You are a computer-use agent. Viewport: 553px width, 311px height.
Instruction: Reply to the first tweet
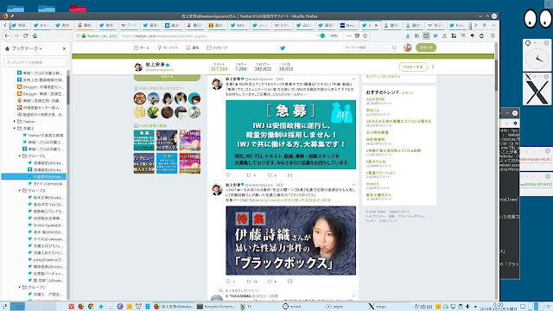(228, 175)
